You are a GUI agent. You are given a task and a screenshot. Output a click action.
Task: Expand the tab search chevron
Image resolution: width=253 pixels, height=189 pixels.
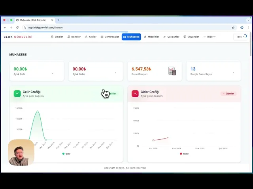point(248,20)
